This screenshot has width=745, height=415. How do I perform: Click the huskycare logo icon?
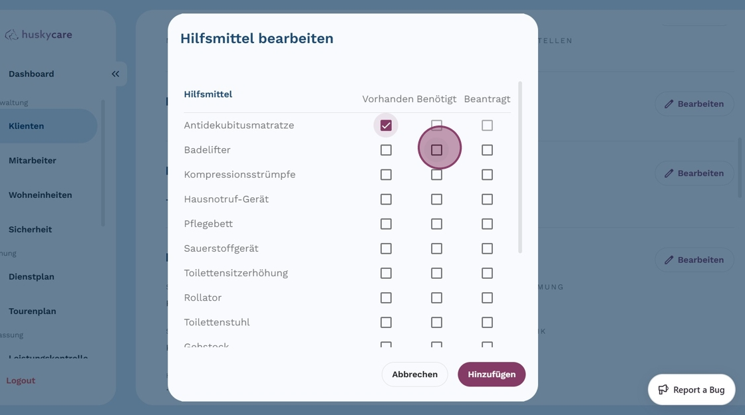(11, 35)
